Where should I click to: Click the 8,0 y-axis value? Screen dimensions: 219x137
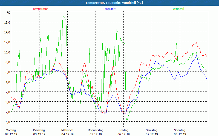8,62
